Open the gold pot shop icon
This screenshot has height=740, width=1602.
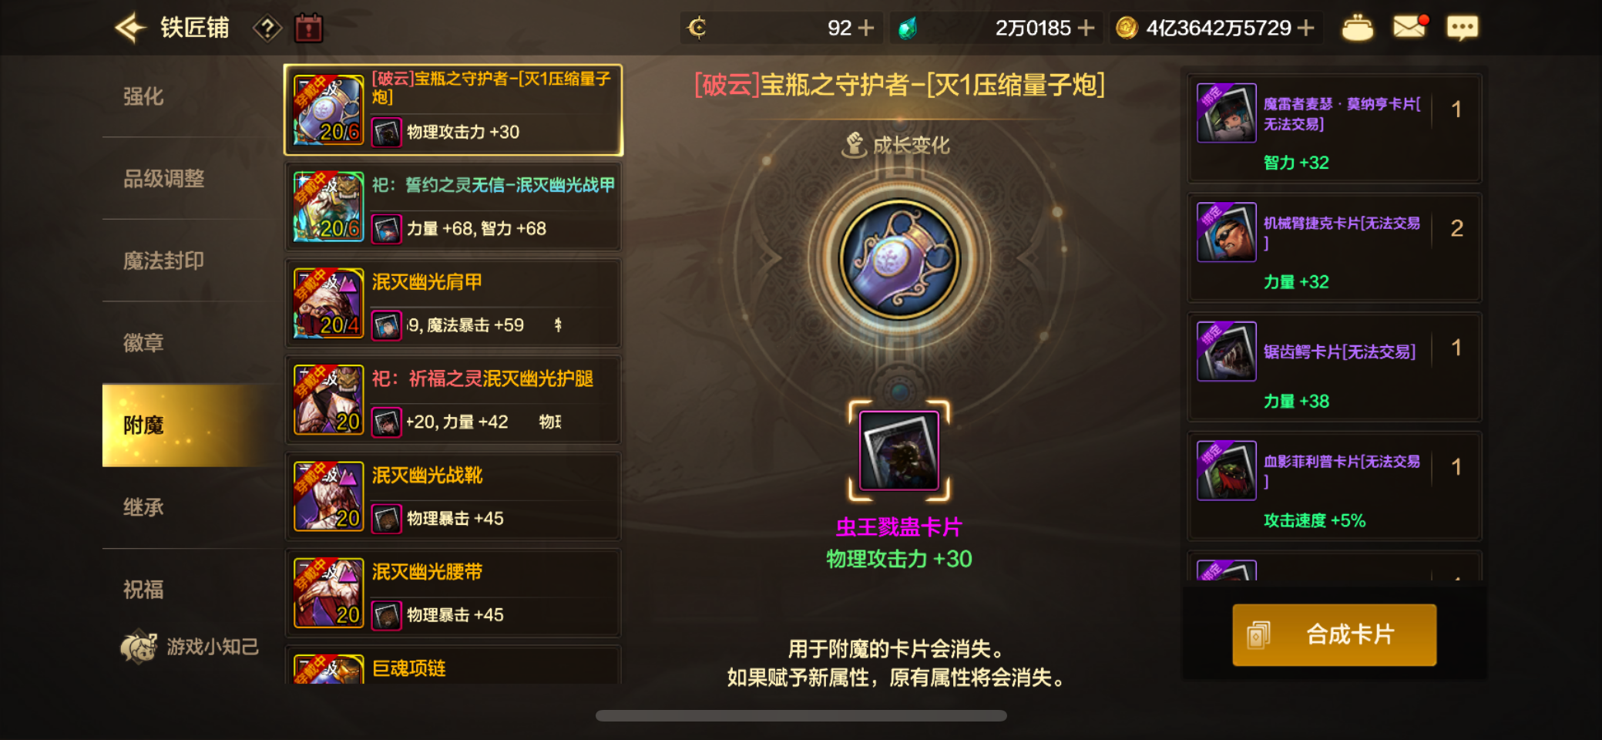pos(1357,29)
